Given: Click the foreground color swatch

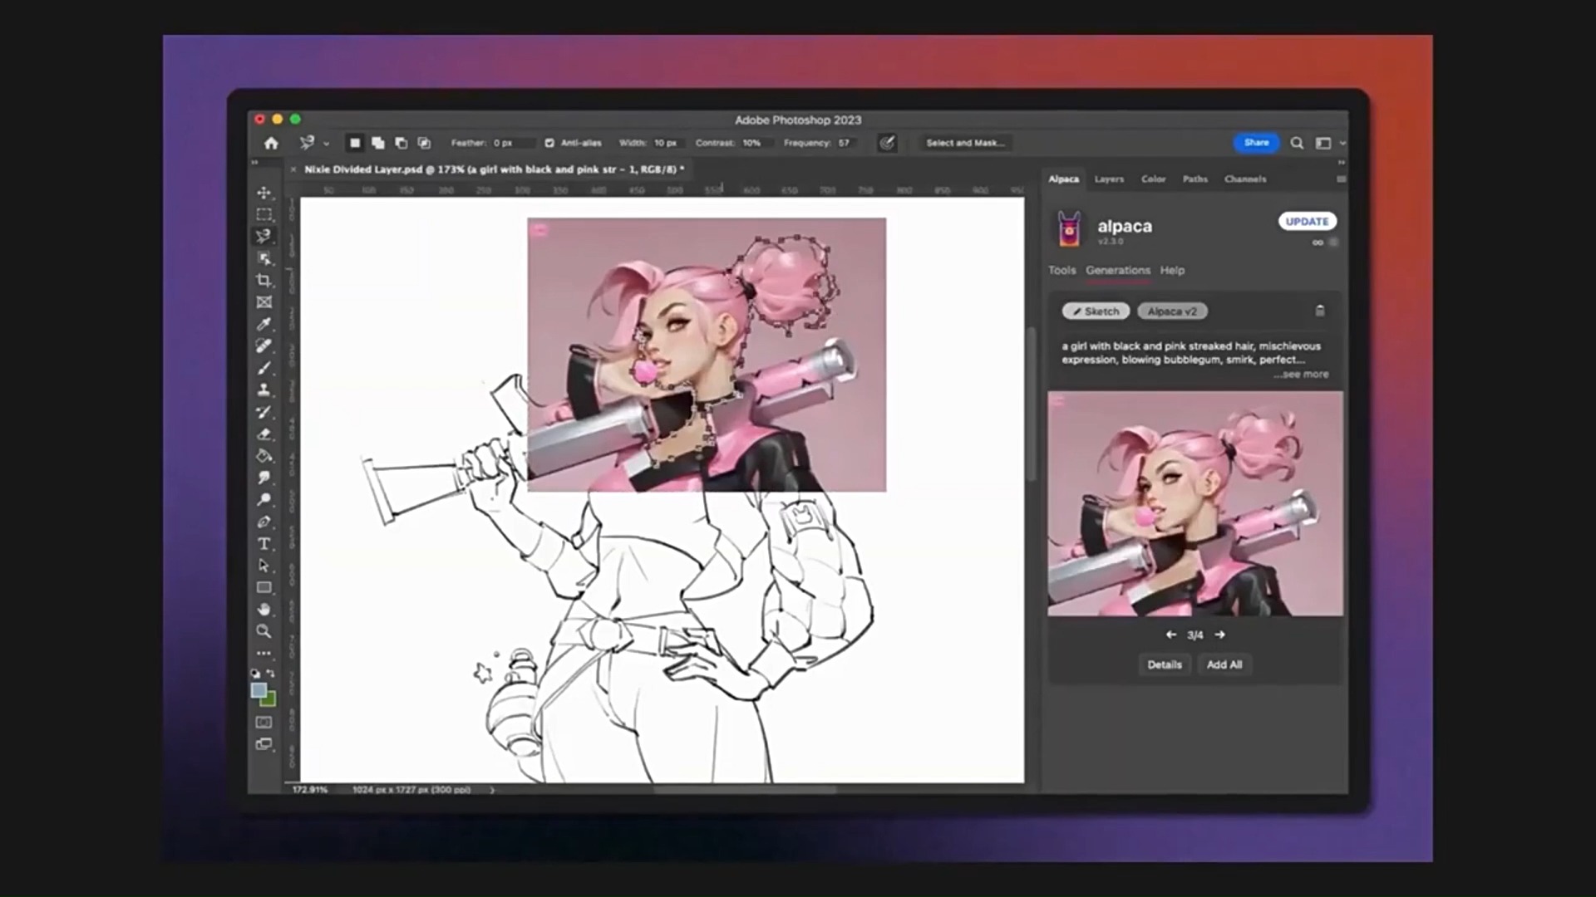Looking at the screenshot, I should (x=259, y=690).
